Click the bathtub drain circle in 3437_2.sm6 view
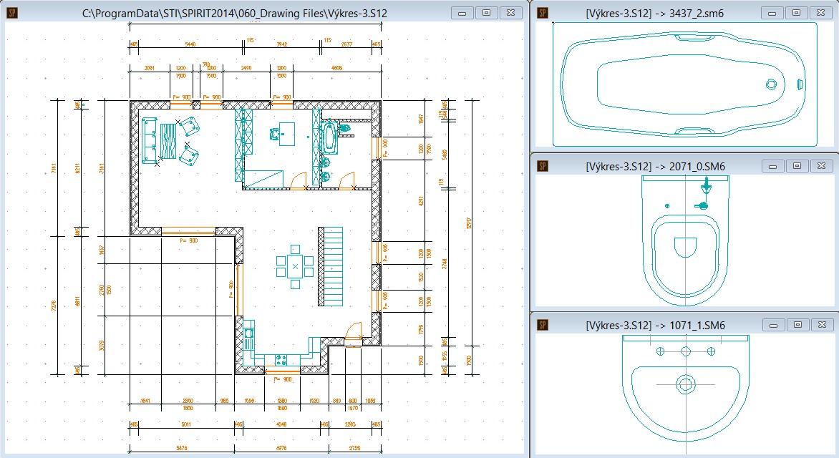 (772, 84)
